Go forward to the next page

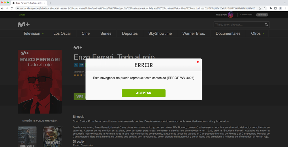tap(7, 8)
